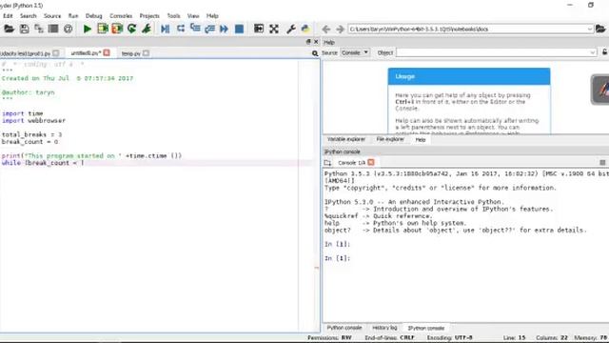Switch to the temp.py editor tab
609x343 pixels.
coord(131,53)
